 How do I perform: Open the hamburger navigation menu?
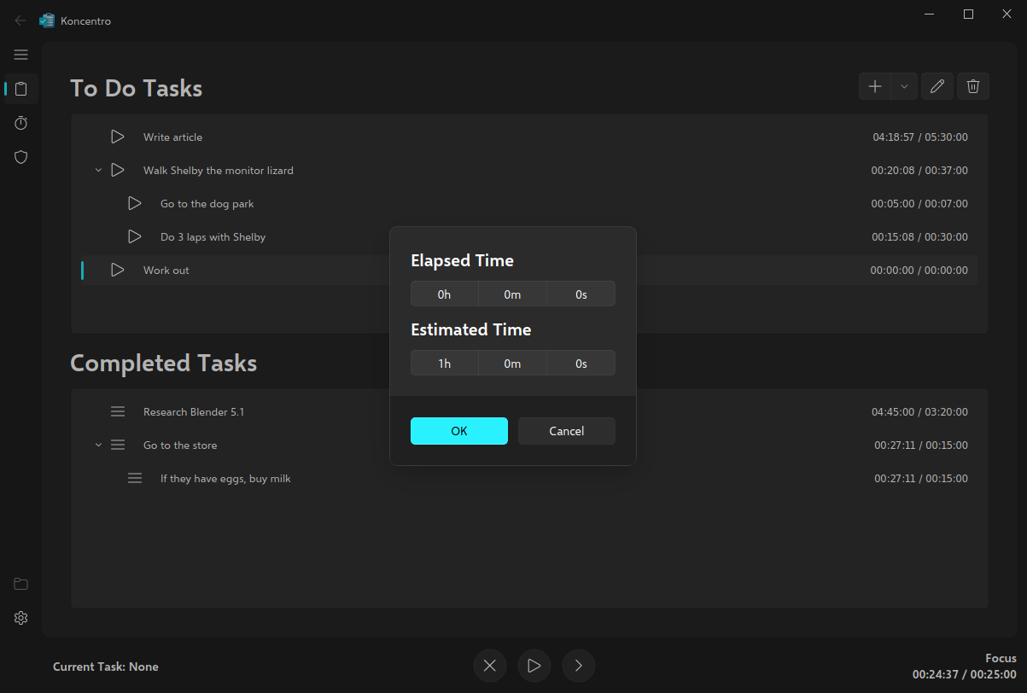21,55
